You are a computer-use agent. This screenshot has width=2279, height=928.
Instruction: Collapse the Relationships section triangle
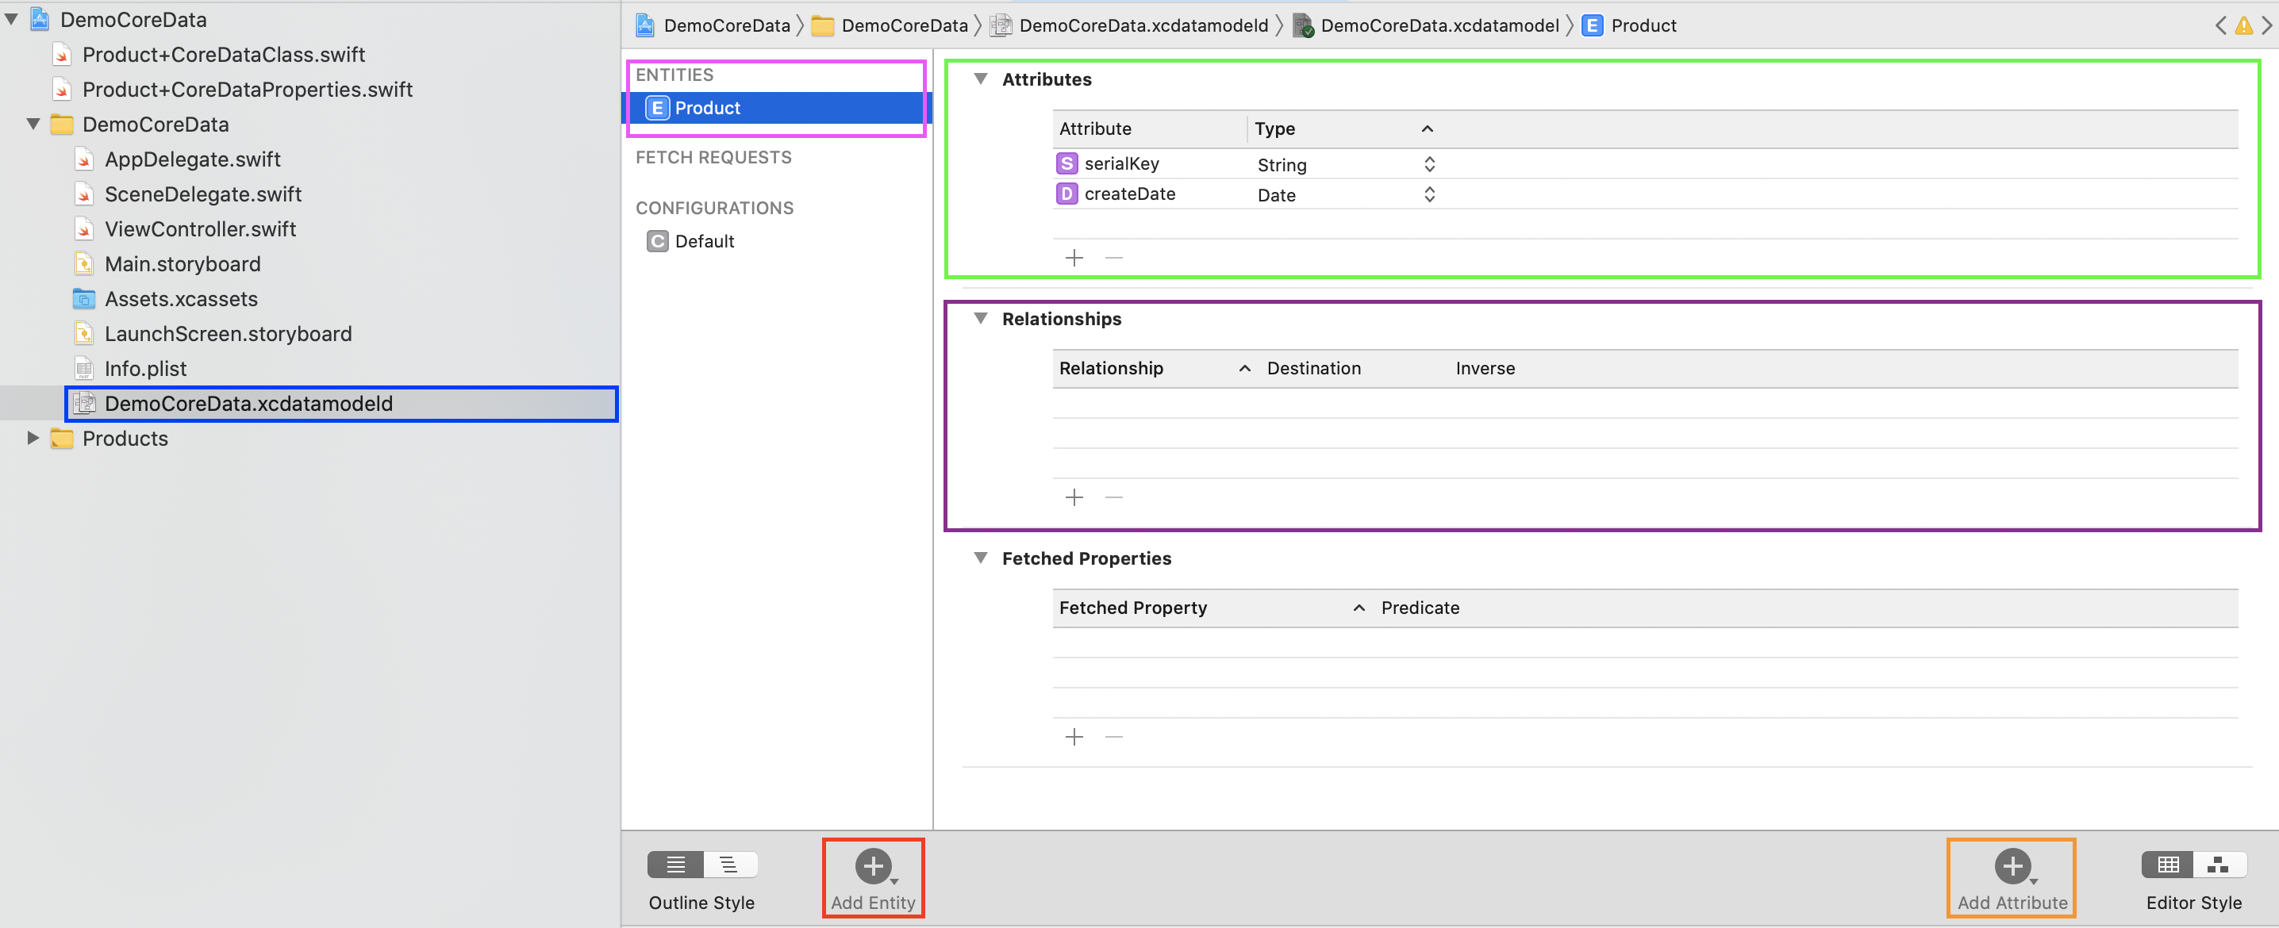pyautogui.click(x=980, y=319)
